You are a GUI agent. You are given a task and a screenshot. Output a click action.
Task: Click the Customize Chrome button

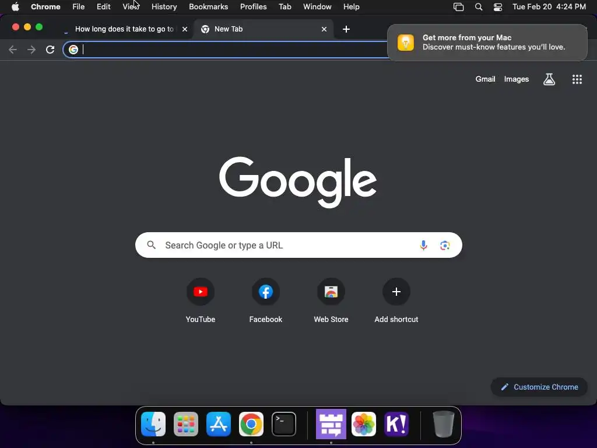point(539,387)
